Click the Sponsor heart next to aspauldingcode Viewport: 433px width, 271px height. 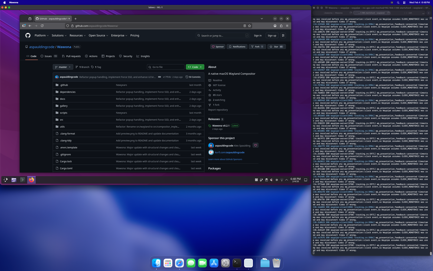coord(255,145)
